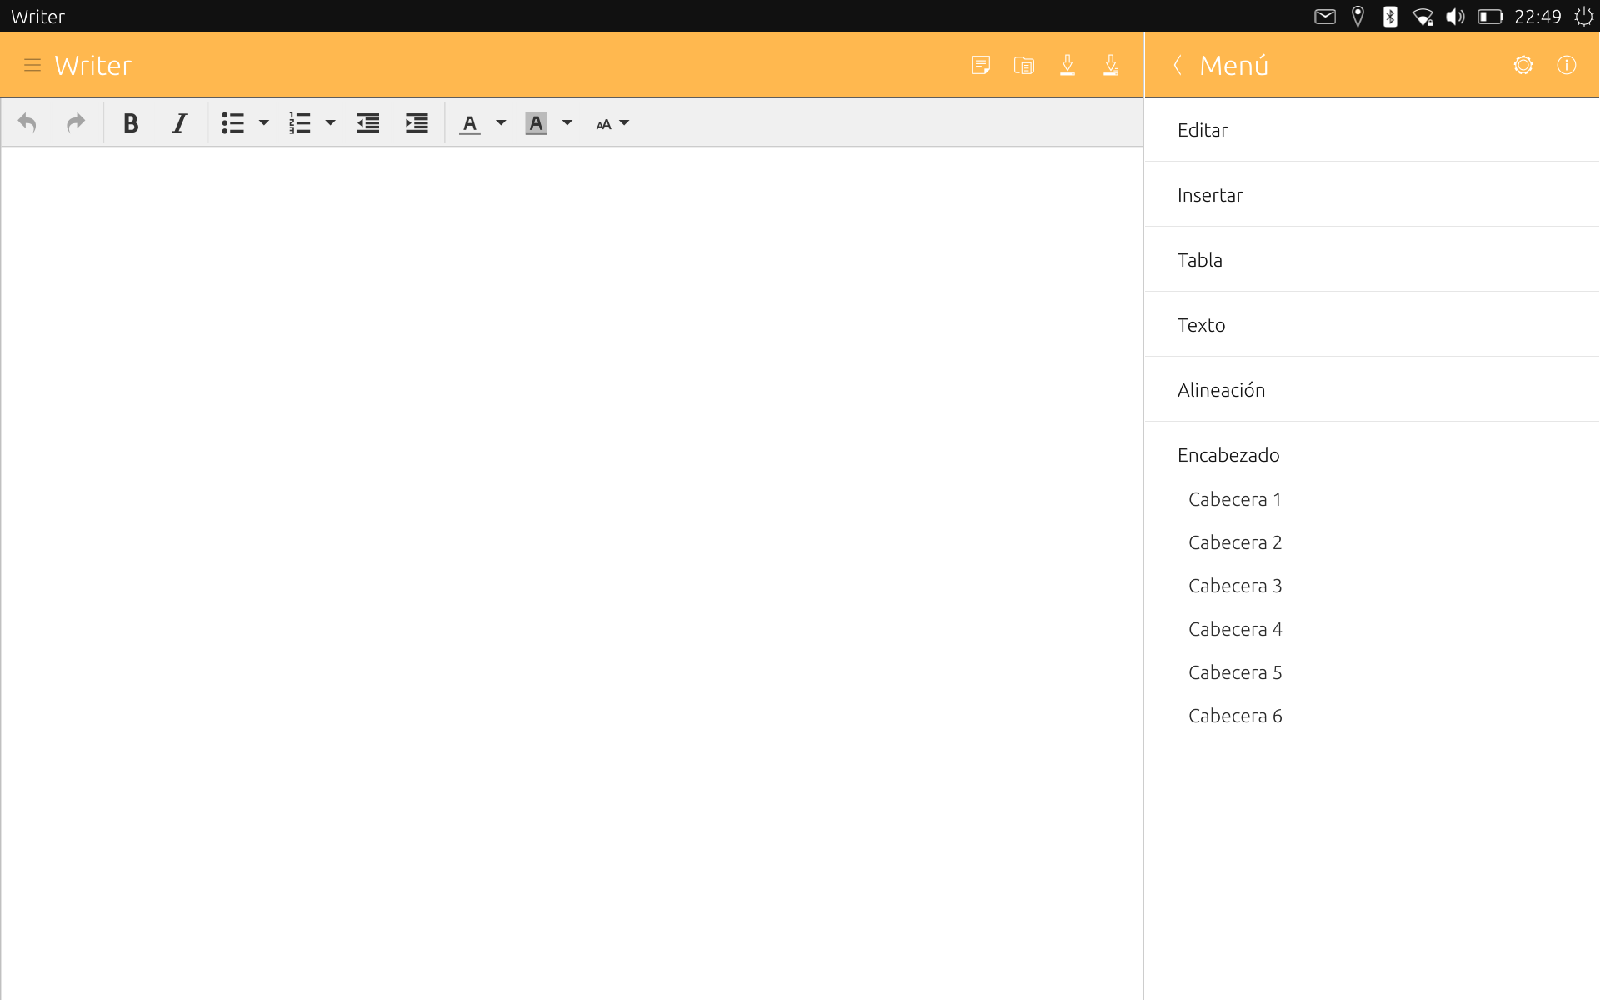Screen dimensions: 1600x1000
Task: Create a new document using the note icon
Action: [x=981, y=65]
